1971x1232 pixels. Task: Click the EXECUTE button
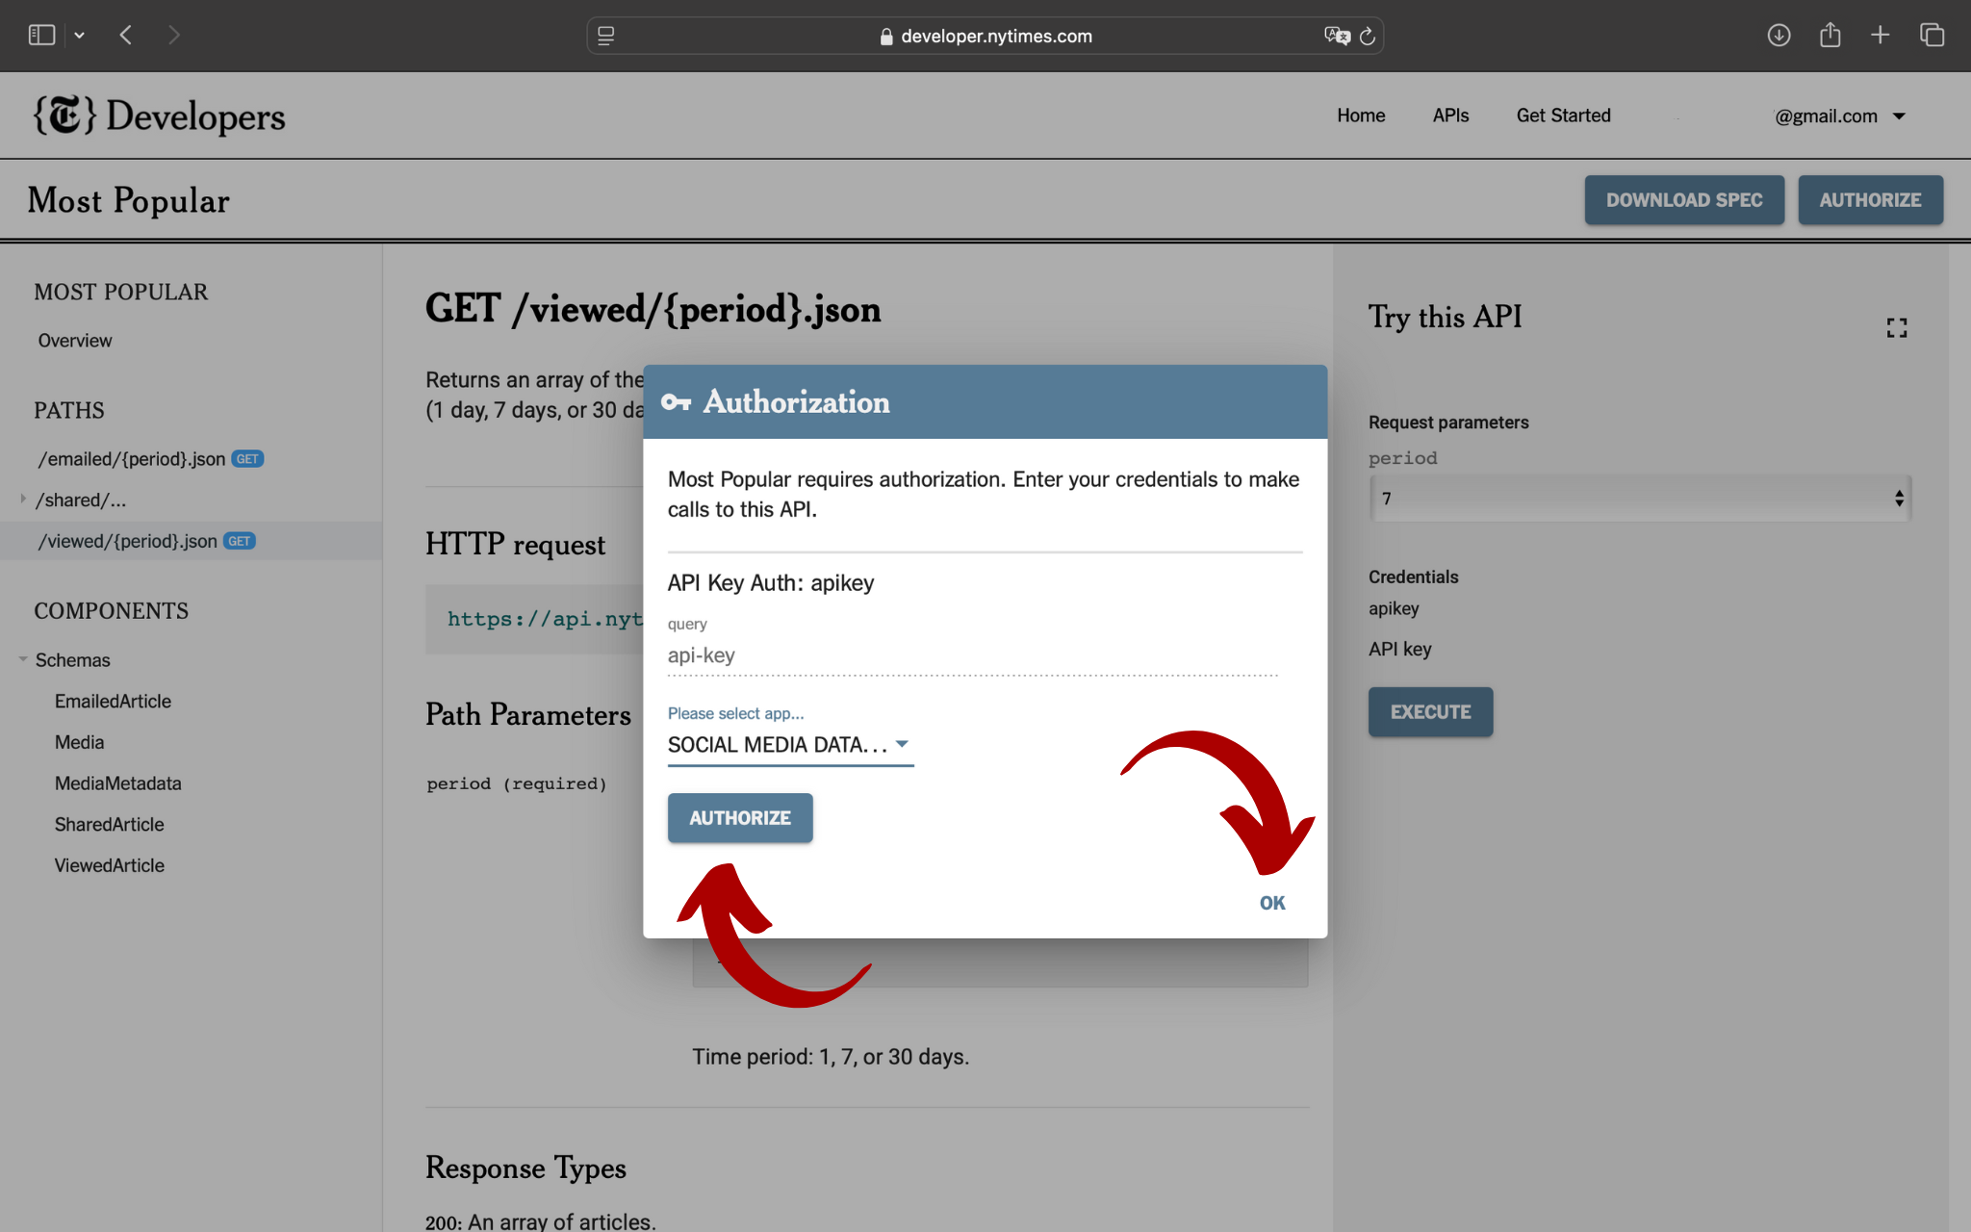(x=1430, y=712)
